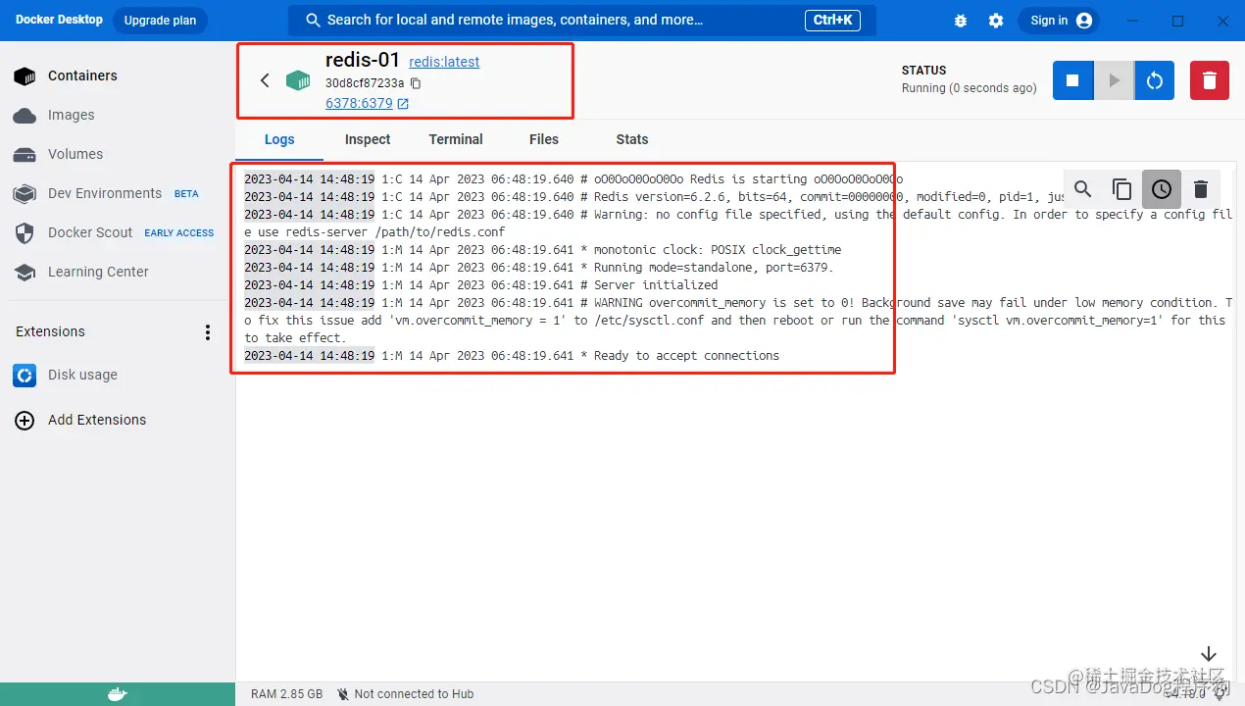
Task: Open the troubleshoot bug icon
Action: point(961,21)
